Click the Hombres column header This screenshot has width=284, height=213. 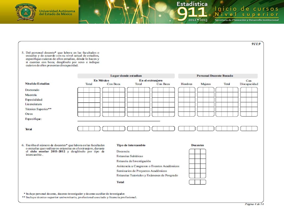pos(187,84)
